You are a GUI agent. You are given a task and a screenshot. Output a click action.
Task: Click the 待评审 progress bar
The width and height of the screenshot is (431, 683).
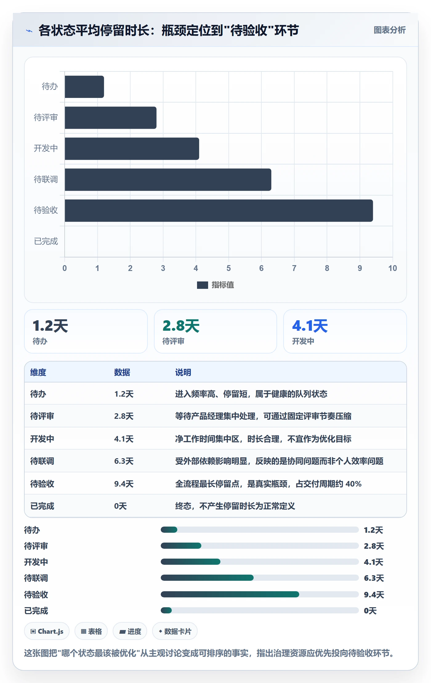260,546
